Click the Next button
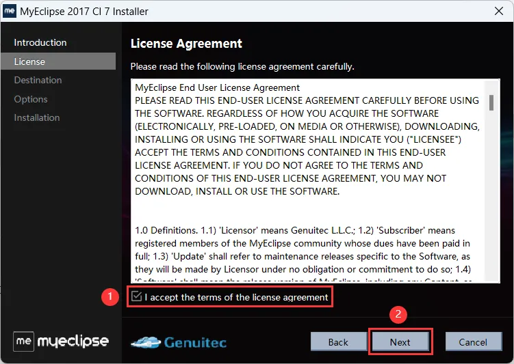Image resolution: width=514 pixels, height=364 pixels. click(400, 342)
